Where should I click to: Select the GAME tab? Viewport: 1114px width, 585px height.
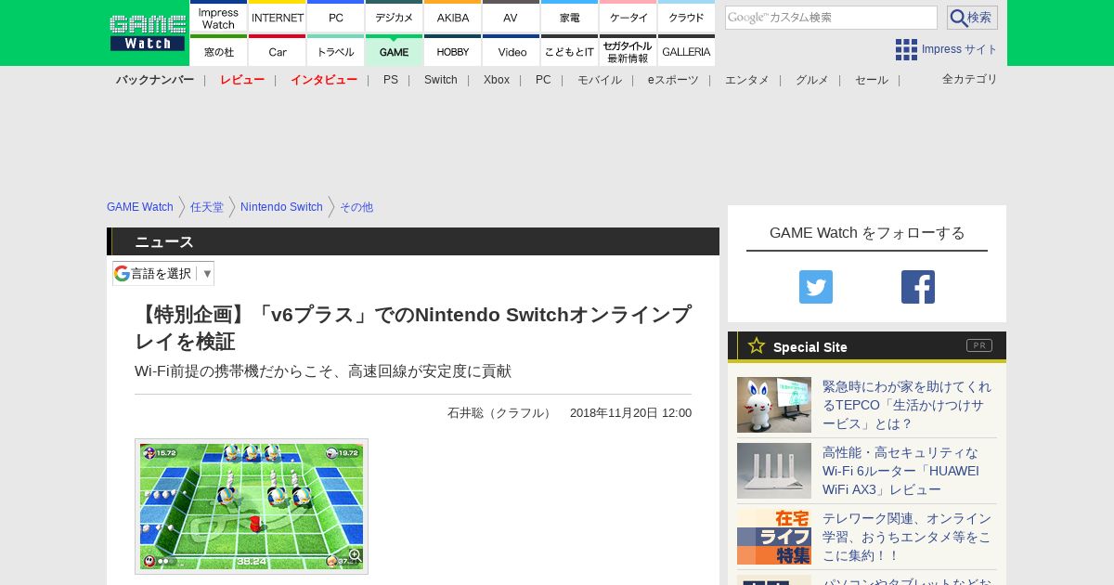[x=394, y=50]
